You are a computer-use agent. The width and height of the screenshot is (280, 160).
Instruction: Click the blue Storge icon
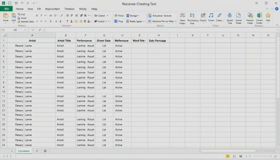tap(128, 16)
